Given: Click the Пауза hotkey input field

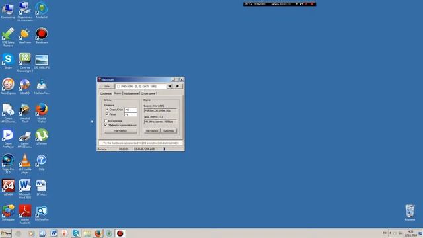Looking at the screenshot, I should pos(131,114).
